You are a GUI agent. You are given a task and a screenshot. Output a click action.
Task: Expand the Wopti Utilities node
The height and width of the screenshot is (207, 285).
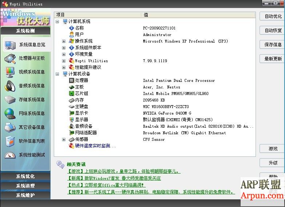tap(64, 61)
